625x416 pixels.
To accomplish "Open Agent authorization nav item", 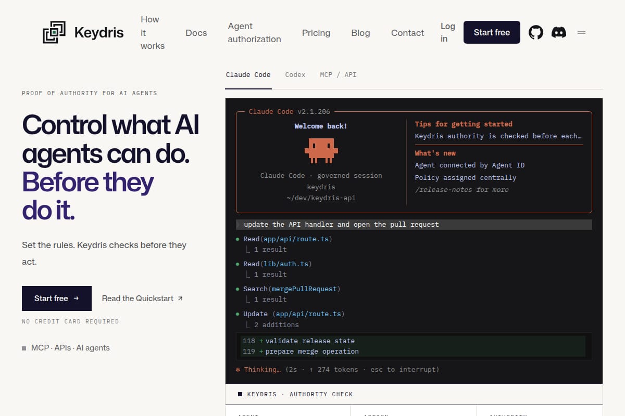I will pos(254,32).
